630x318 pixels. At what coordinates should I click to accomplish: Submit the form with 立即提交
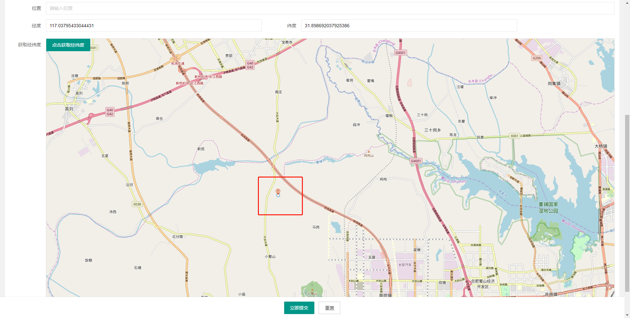(299, 308)
